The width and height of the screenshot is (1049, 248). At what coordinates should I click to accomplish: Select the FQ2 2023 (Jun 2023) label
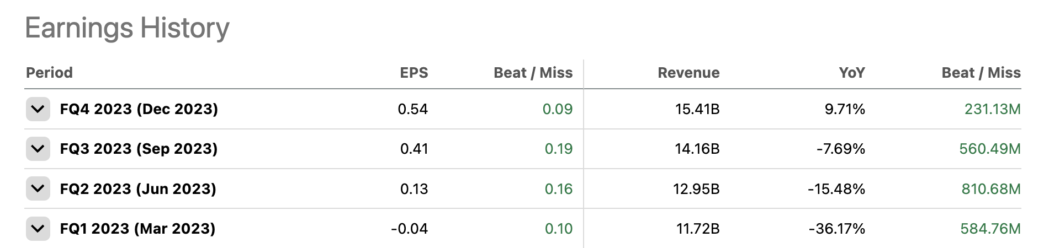138,189
